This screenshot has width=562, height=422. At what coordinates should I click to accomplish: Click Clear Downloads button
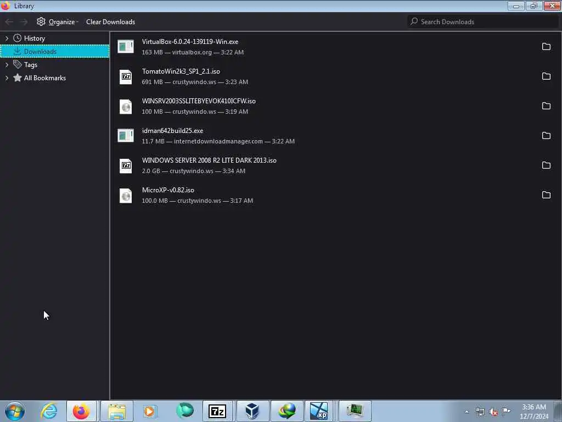pyautogui.click(x=110, y=22)
